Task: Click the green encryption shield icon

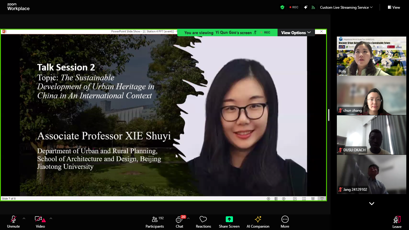Action: pyautogui.click(x=282, y=7)
